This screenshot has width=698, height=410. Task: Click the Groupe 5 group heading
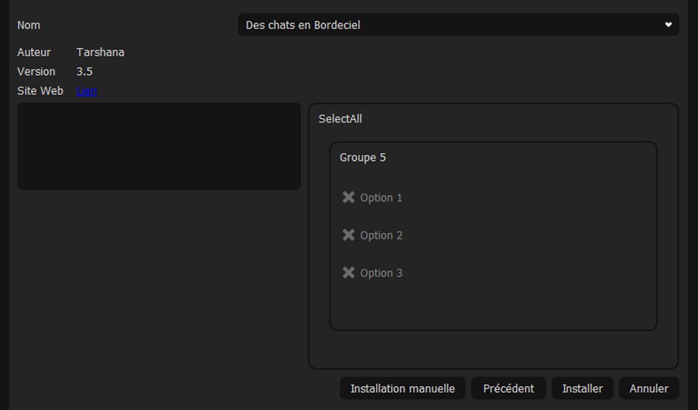click(362, 157)
